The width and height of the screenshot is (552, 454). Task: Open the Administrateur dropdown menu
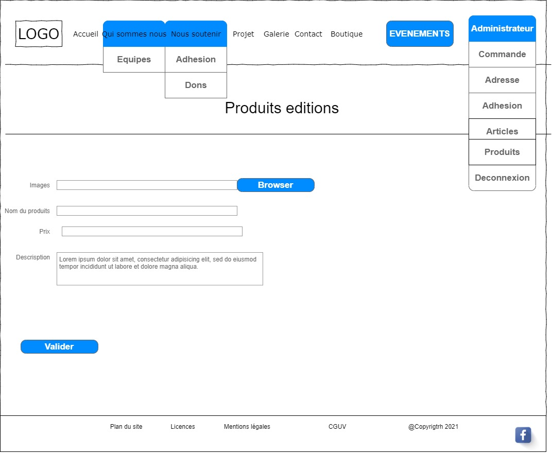coord(502,29)
